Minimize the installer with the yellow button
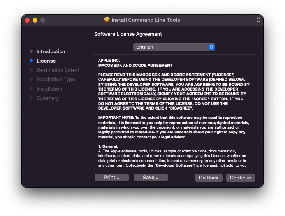Image resolution: width=285 pixels, height=216 pixels. coord(35,20)
